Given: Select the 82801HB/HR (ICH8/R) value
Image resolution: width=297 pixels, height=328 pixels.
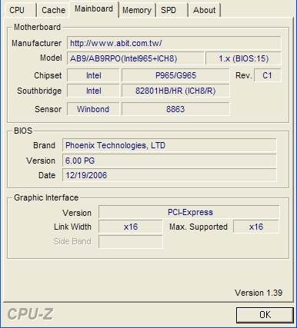Looking at the screenshot, I should pos(175,91).
